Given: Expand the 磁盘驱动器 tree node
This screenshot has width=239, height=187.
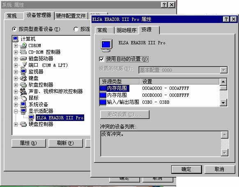Looking at the screenshot, I should (x=16, y=59).
